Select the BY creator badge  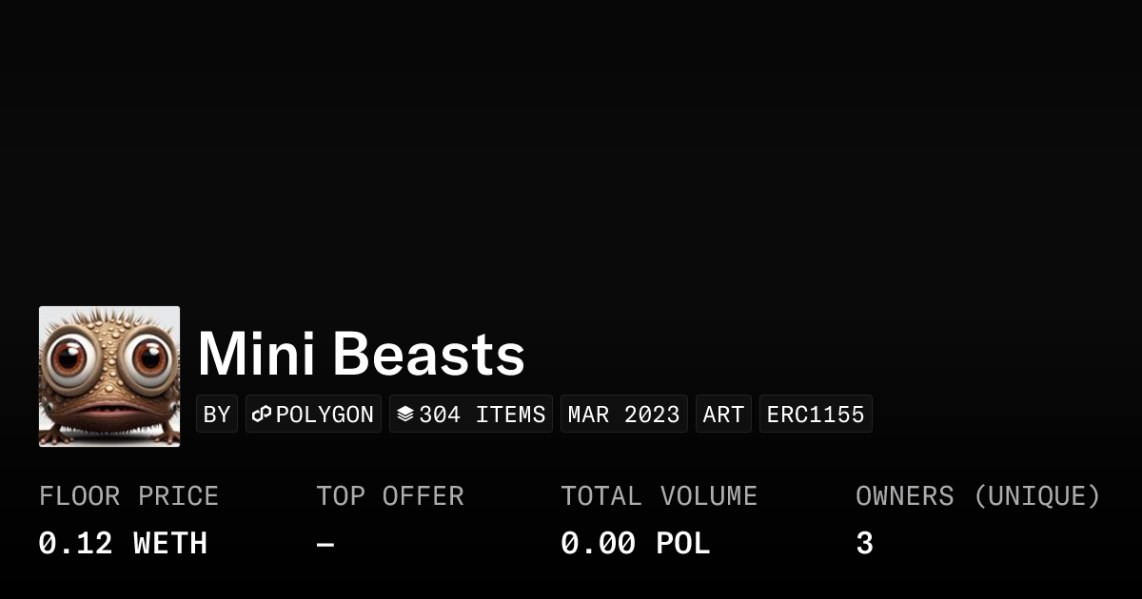(x=217, y=415)
